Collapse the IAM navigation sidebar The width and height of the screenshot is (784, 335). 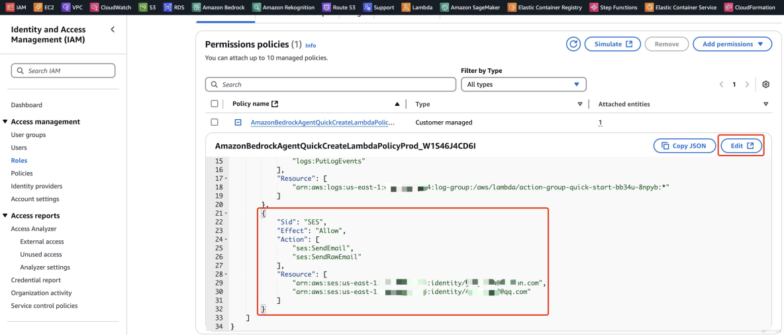pos(113,30)
